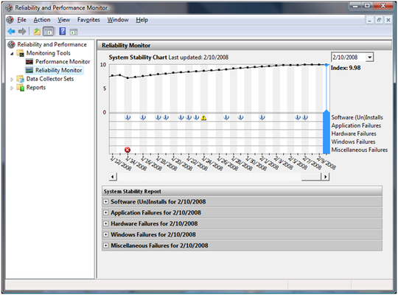Toggle the Show/Hide Action Pane icon

pyautogui.click(x=74, y=32)
